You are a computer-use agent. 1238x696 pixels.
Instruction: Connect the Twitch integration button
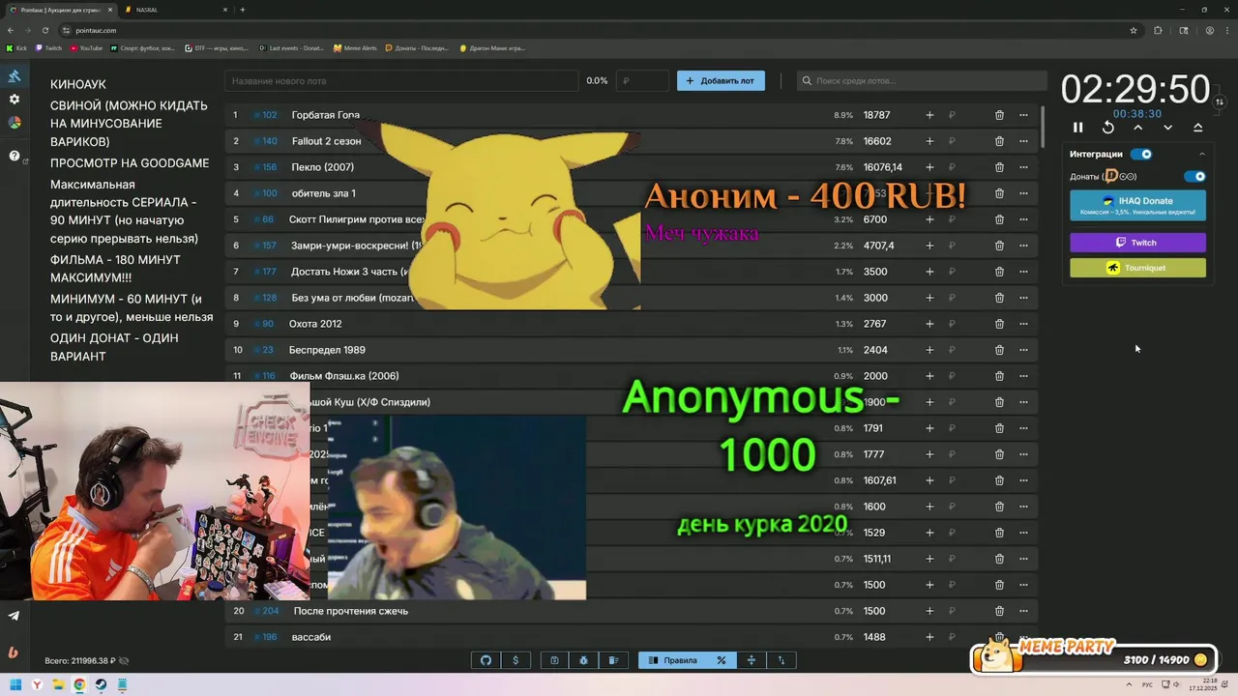coord(1138,243)
